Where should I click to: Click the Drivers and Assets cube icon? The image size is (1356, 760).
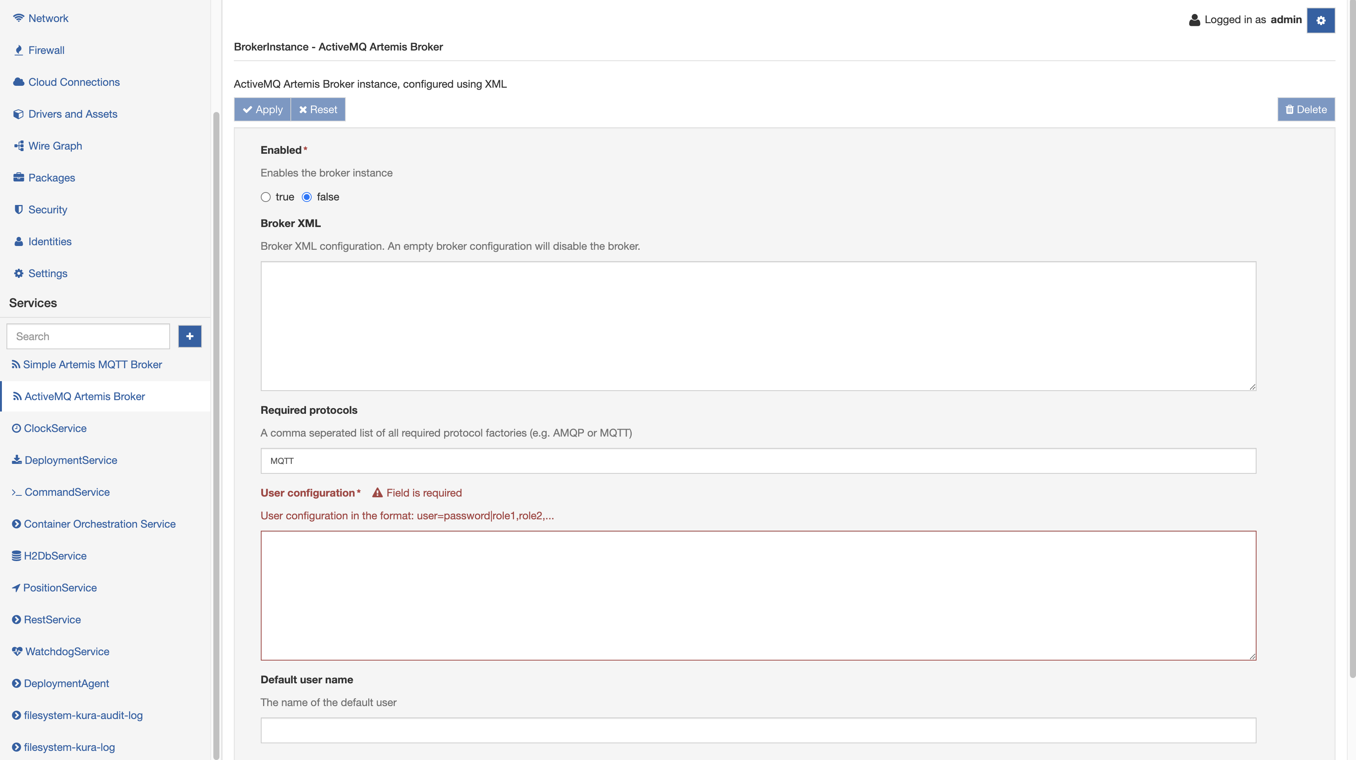tap(19, 114)
